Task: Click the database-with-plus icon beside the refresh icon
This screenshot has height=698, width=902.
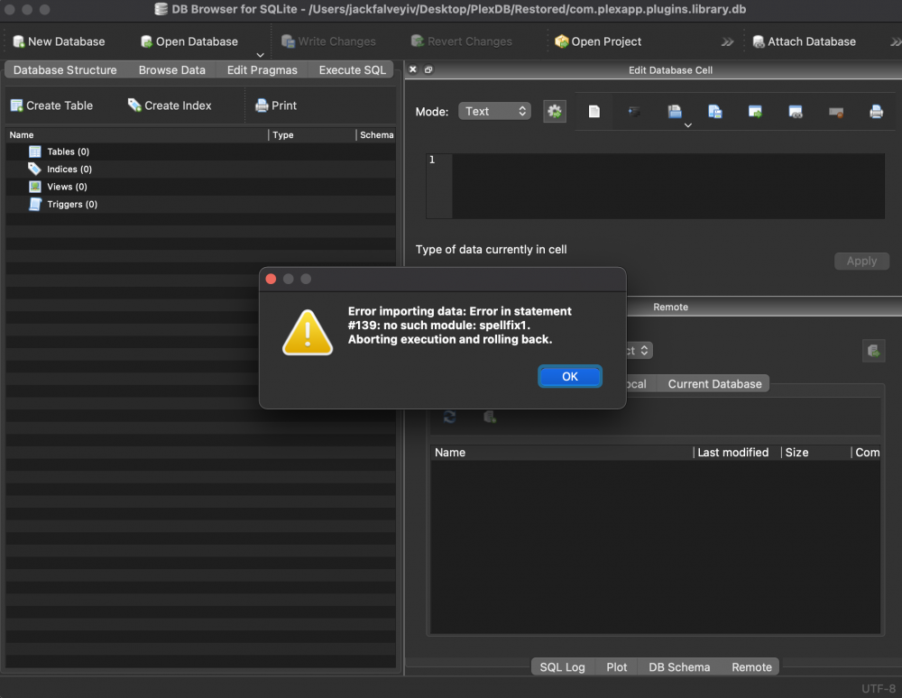Action: [490, 417]
